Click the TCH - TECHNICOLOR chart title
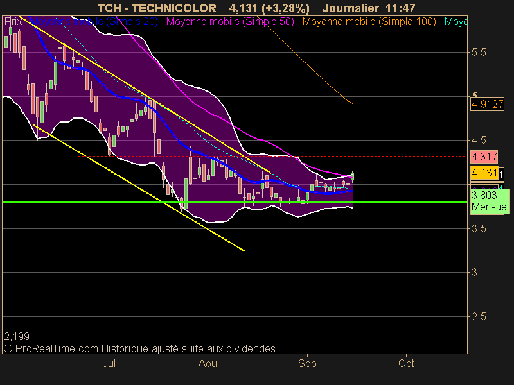Image resolution: width=514 pixels, height=385 pixels. tap(157, 8)
